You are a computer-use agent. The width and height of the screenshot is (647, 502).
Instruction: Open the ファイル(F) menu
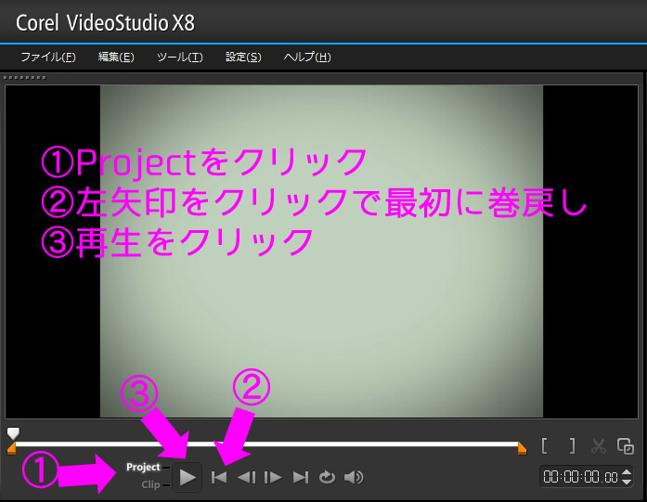pyautogui.click(x=48, y=57)
